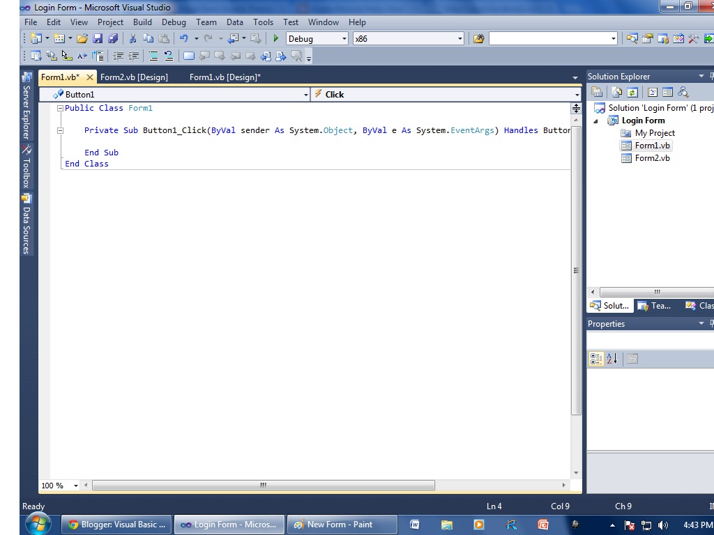The height and width of the screenshot is (535, 714).
Task: Switch to Team Explorer panel tab
Action: click(x=655, y=306)
